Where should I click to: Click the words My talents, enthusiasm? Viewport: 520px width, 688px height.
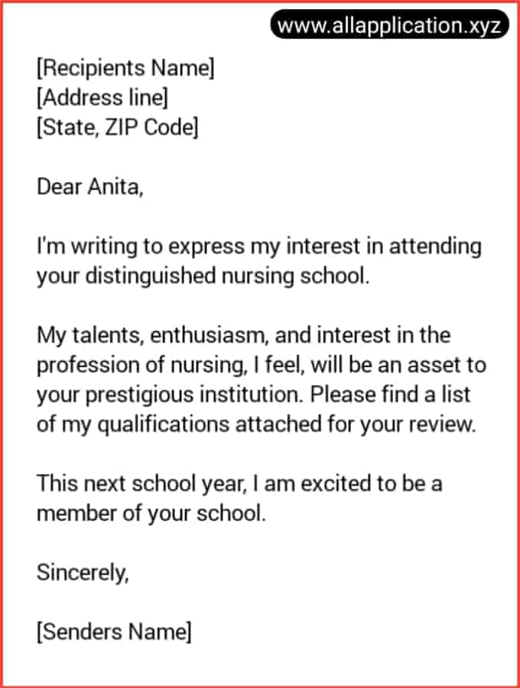[x=152, y=336]
